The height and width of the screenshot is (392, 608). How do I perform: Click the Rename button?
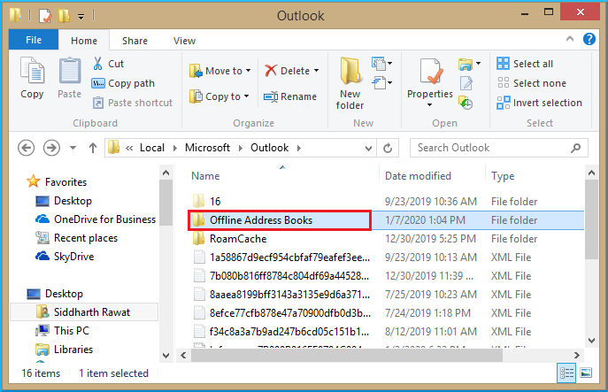(x=290, y=96)
